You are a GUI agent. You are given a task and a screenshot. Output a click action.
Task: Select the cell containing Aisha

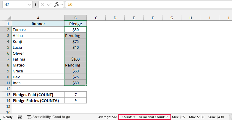pyautogui.click(x=38, y=35)
